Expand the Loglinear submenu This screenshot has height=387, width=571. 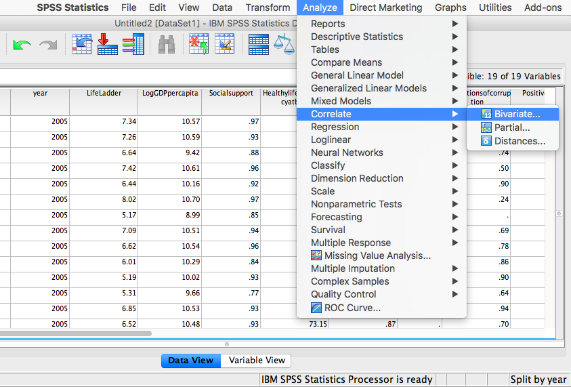[x=381, y=140]
